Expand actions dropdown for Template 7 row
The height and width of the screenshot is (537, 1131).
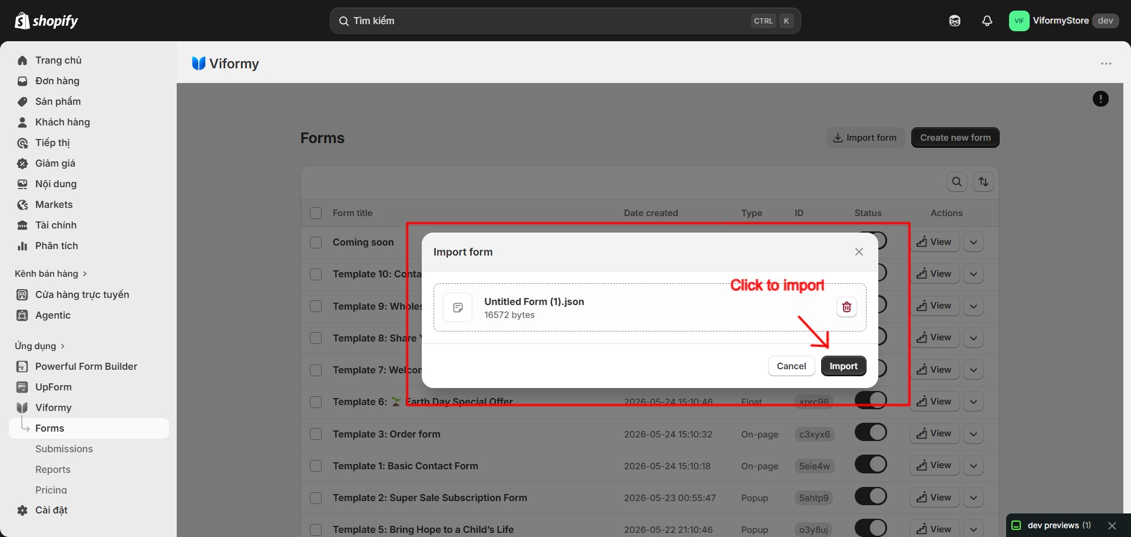(973, 370)
